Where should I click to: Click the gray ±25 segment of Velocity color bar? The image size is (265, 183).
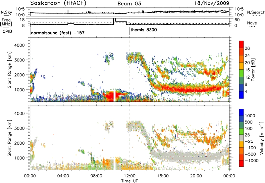click(241, 138)
